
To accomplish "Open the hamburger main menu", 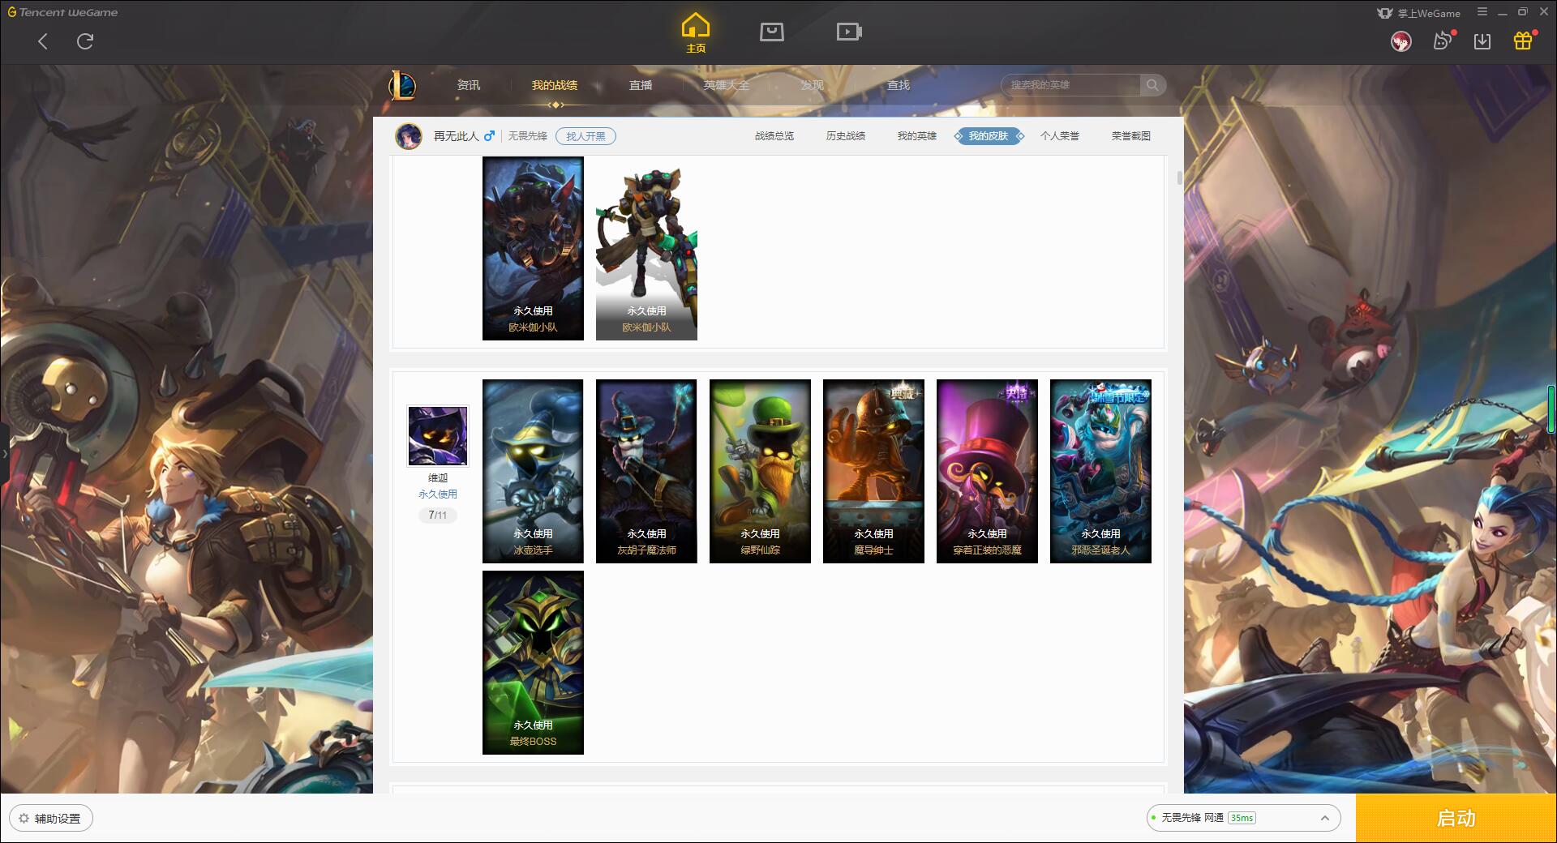I will pos(1482,12).
